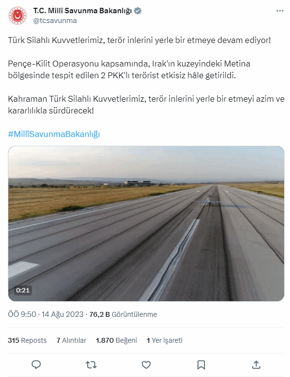Click the blue verified badge
The image size is (290, 377).
point(137,11)
